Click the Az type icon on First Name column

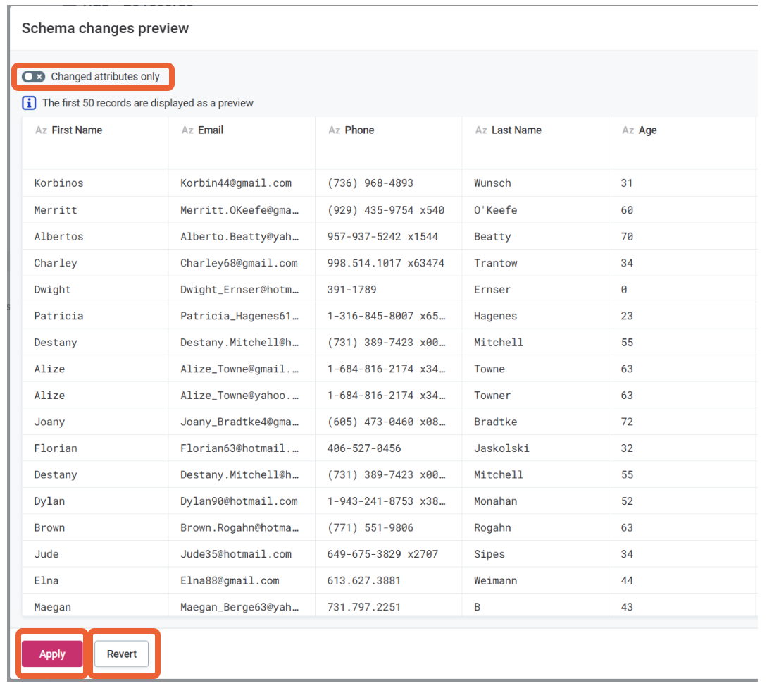tap(41, 130)
